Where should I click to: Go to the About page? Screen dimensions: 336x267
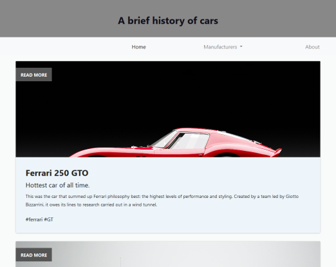pos(312,47)
